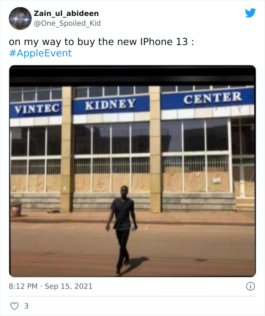The width and height of the screenshot is (265, 316).
Task: Follow the #AppleEvent hashtag link
Action: [41, 53]
